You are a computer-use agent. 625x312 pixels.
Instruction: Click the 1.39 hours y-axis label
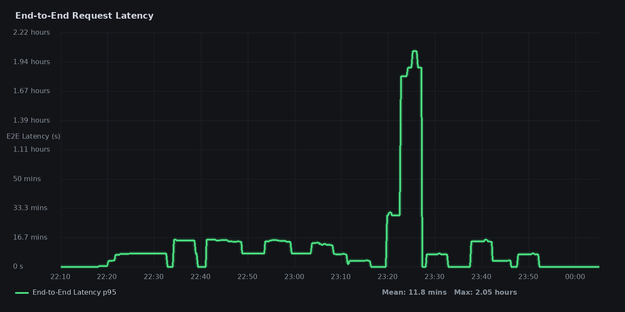pyautogui.click(x=32, y=120)
